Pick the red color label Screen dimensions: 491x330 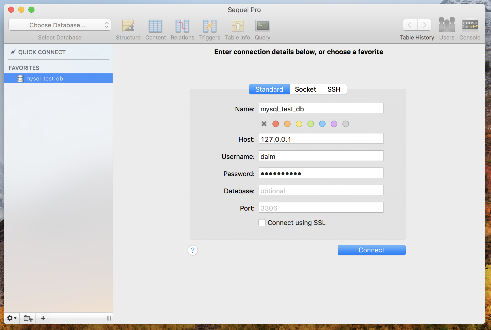[x=276, y=124]
